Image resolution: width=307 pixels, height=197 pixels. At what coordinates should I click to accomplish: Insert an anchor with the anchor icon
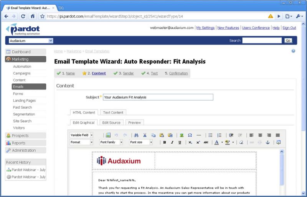tap(267, 142)
